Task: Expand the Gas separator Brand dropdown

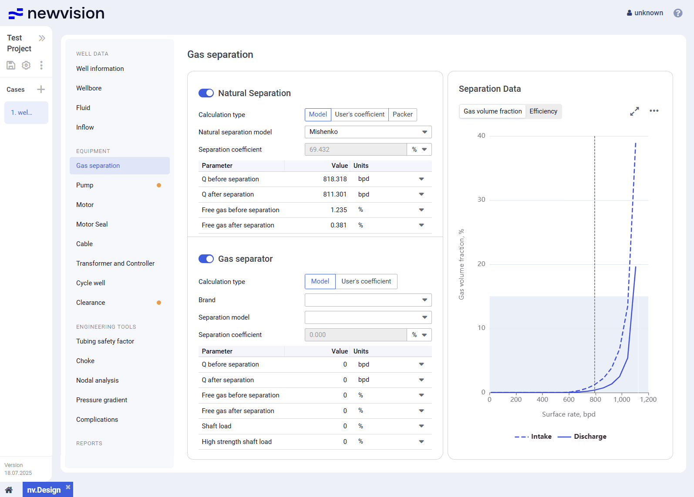Action: 368,300
